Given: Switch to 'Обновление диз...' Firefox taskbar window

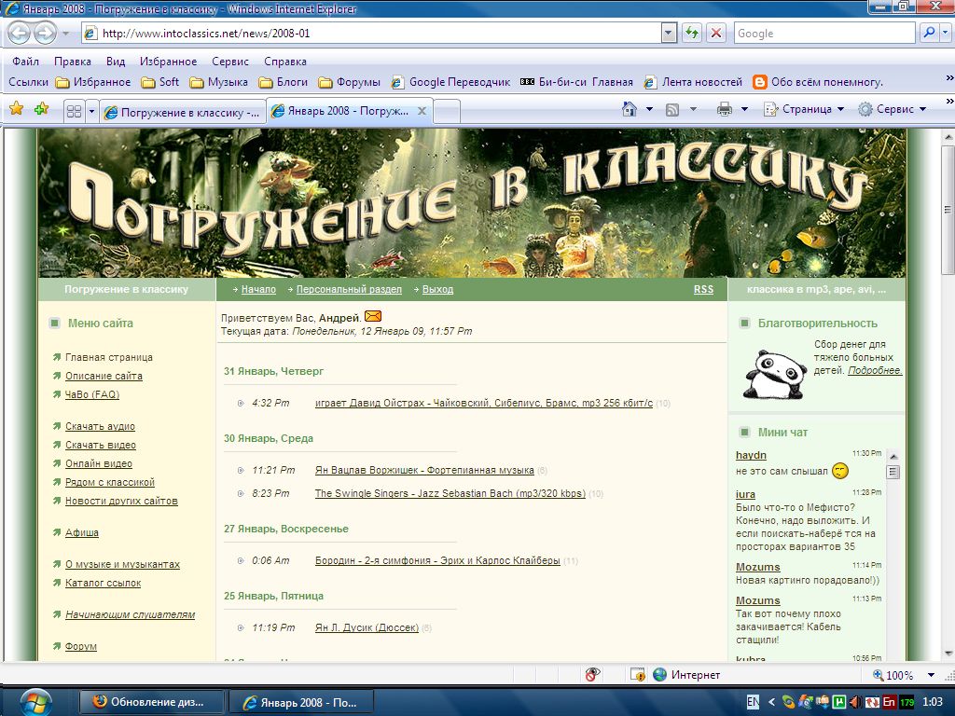Looking at the screenshot, I should [152, 701].
